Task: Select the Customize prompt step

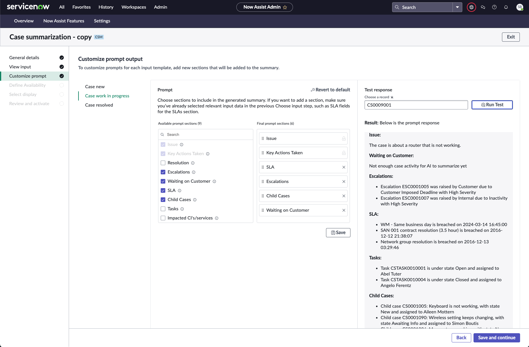Action: pos(34,76)
